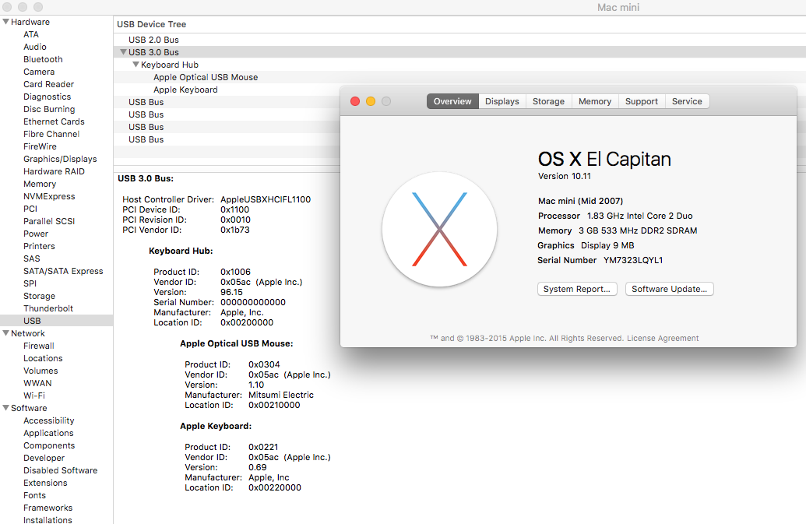Select Locations under Network

(43, 358)
